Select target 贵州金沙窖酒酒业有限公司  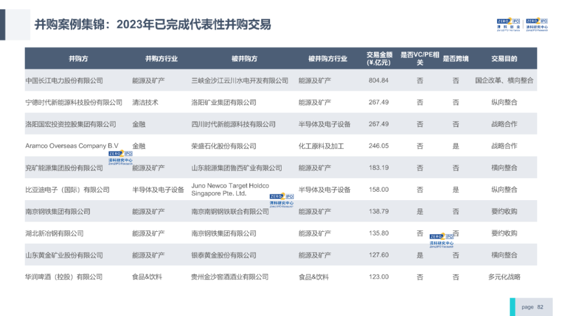pyautogui.click(x=230, y=277)
